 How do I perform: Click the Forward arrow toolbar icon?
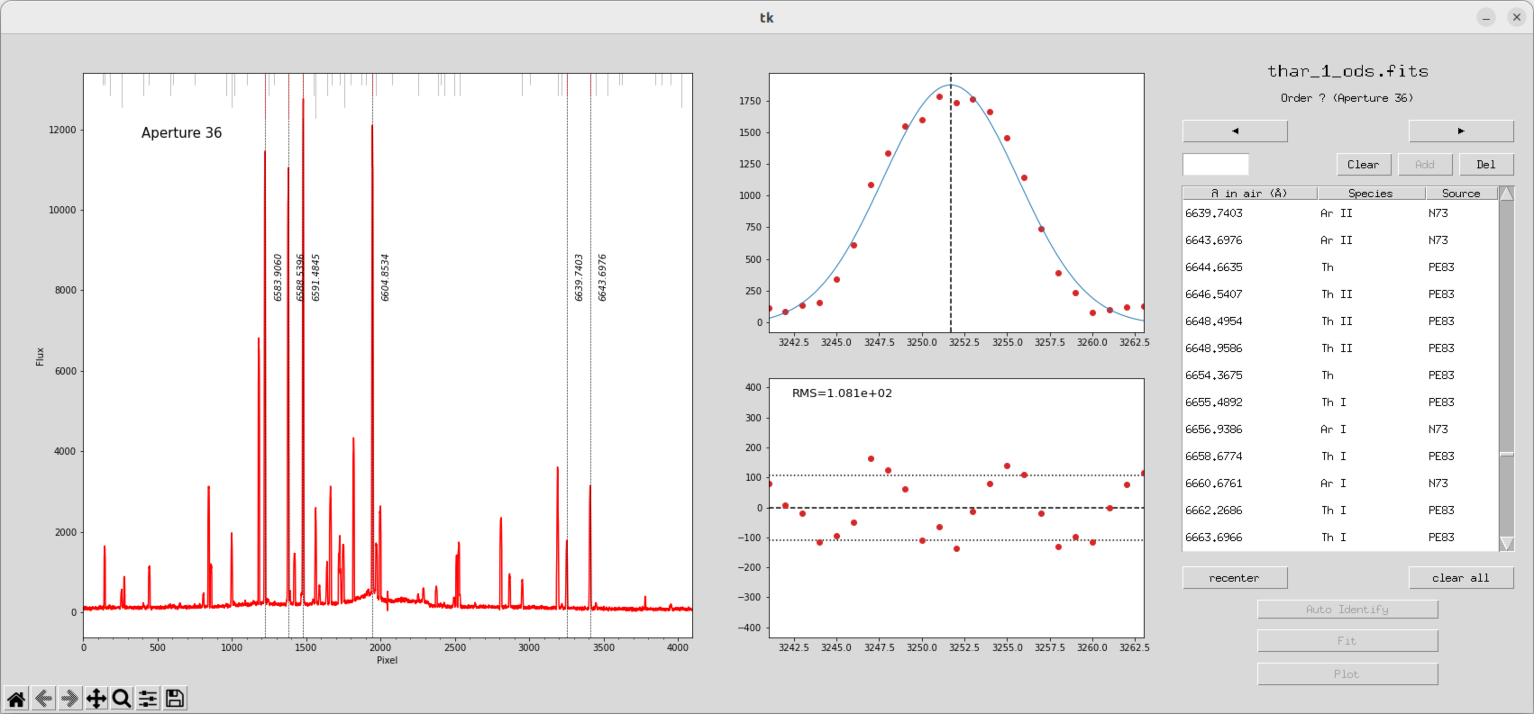[x=70, y=699]
